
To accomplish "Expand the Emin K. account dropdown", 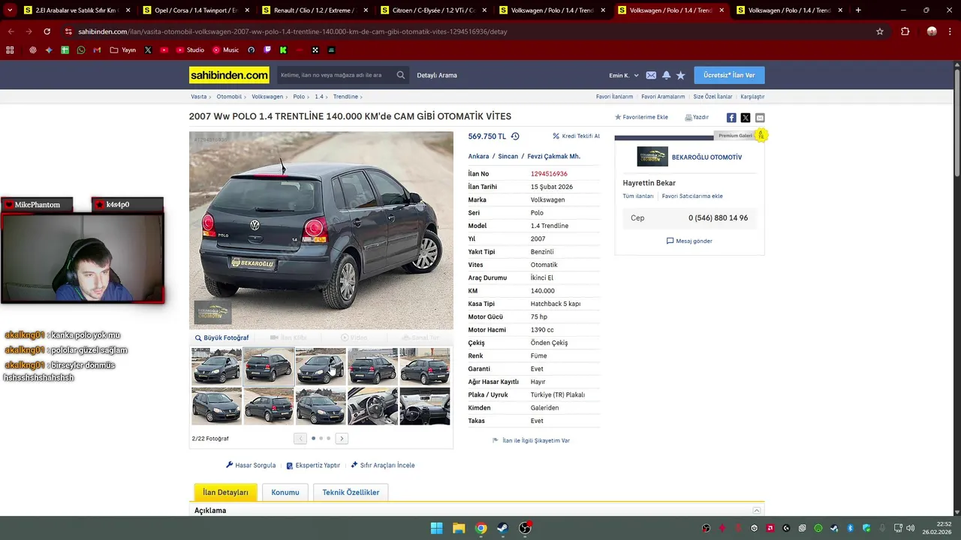I will point(624,75).
